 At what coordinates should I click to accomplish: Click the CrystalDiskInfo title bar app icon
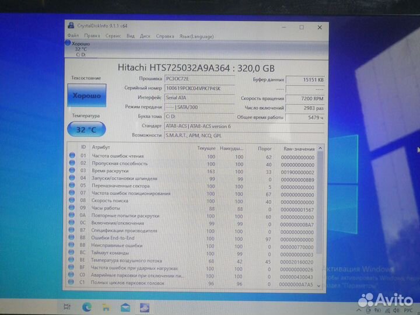71,26
